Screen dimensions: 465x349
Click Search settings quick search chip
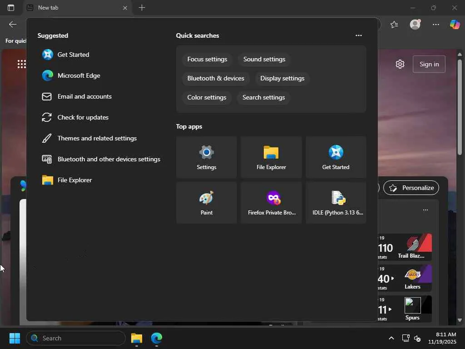pos(264,97)
